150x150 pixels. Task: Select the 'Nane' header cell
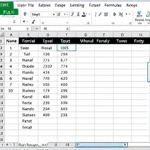(x=12, y=41)
